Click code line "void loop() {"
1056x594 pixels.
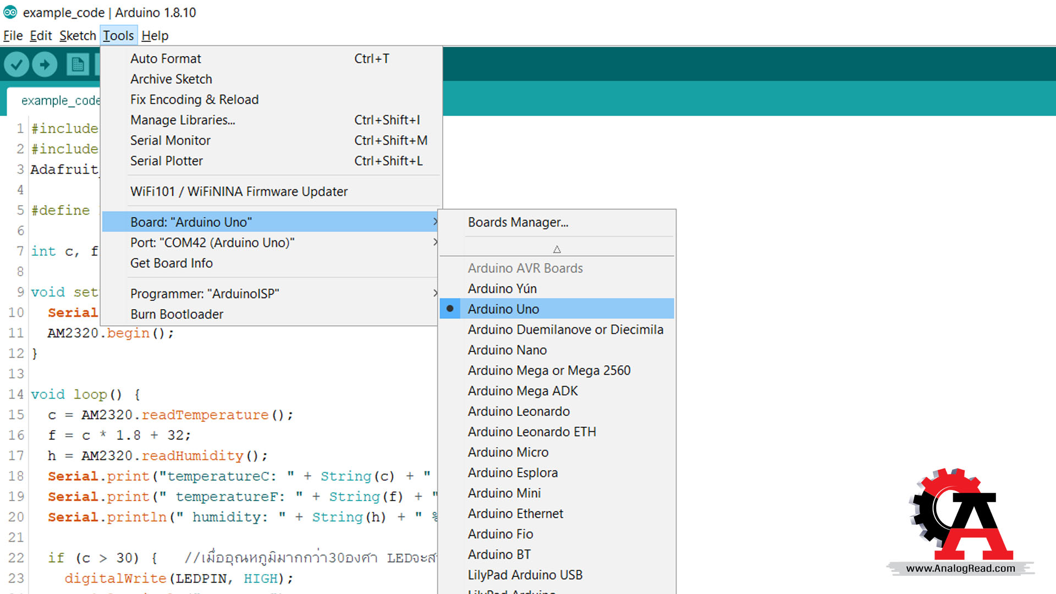pos(86,394)
